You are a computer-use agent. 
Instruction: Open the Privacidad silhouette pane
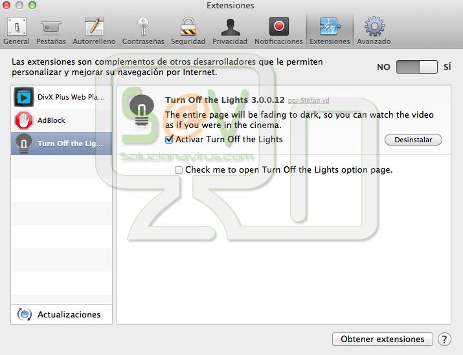point(230,31)
